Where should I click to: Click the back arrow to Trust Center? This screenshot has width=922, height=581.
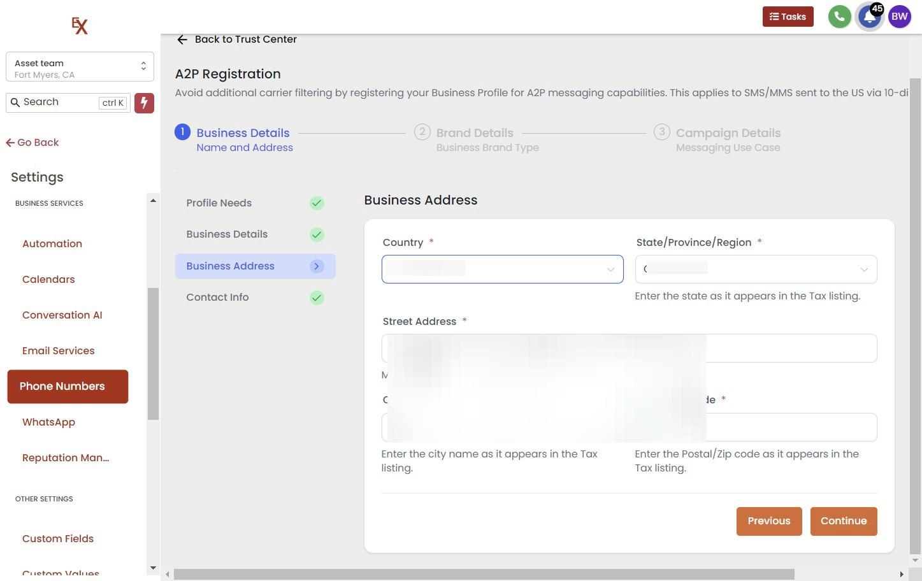(x=182, y=39)
